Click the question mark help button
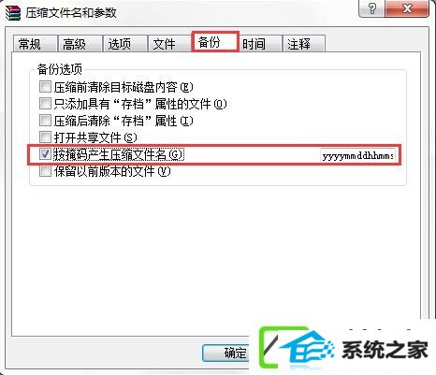The height and width of the screenshot is (375, 436). [372, 8]
